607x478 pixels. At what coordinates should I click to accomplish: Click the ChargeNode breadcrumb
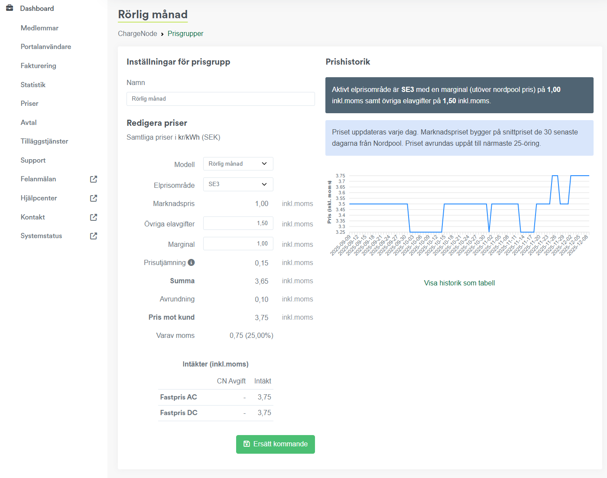[x=137, y=33]
